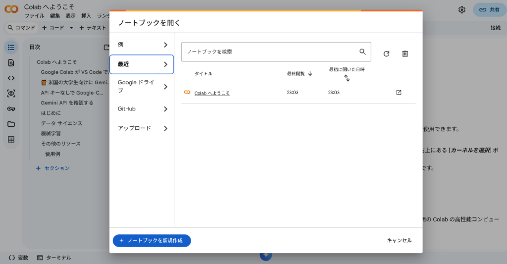The image size is (507, 264).
Task: Open the Files folder icon in sidebar
Action: [x=11, y=124]
